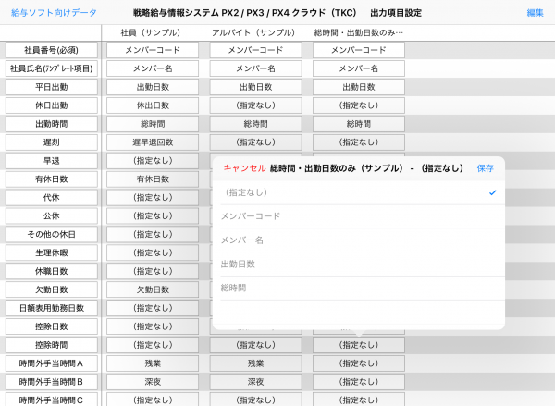Image resolution: width=555 pixels, height=406 pixels.
Task: Select the 公休 row label
Action: click(51, 215)
